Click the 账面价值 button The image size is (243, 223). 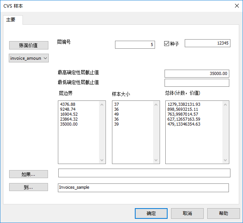click(x=29, y=45)
